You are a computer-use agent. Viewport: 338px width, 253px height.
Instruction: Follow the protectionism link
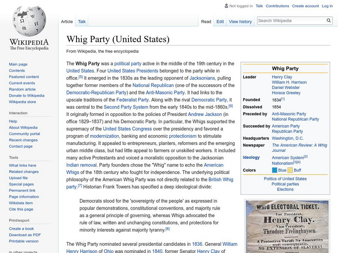(x=183, y=136)
